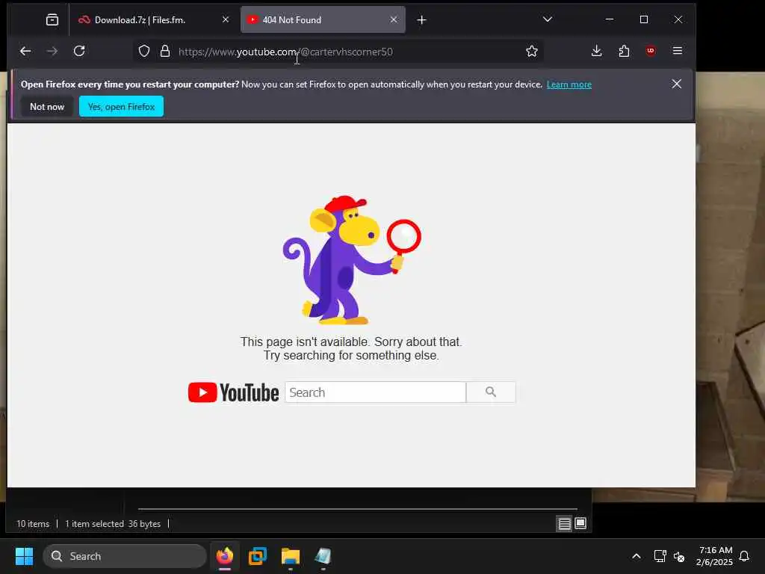Open uBlock Origin extension icon
765x574 pixels.
point(651,51)
